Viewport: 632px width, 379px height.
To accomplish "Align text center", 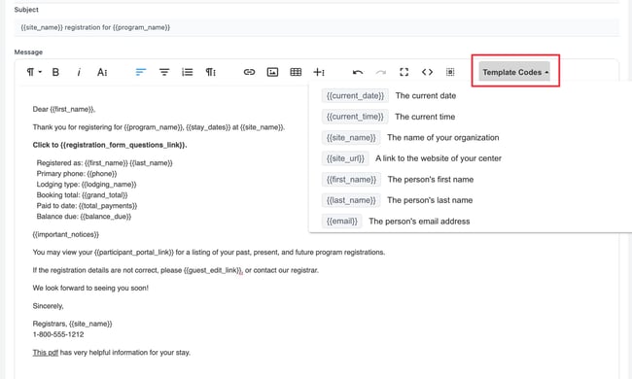I will (x=164, y=72).
